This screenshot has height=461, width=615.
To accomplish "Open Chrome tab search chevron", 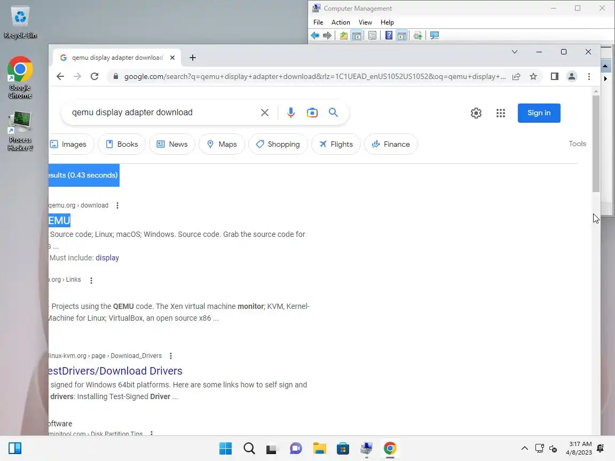I will point(514,52).
